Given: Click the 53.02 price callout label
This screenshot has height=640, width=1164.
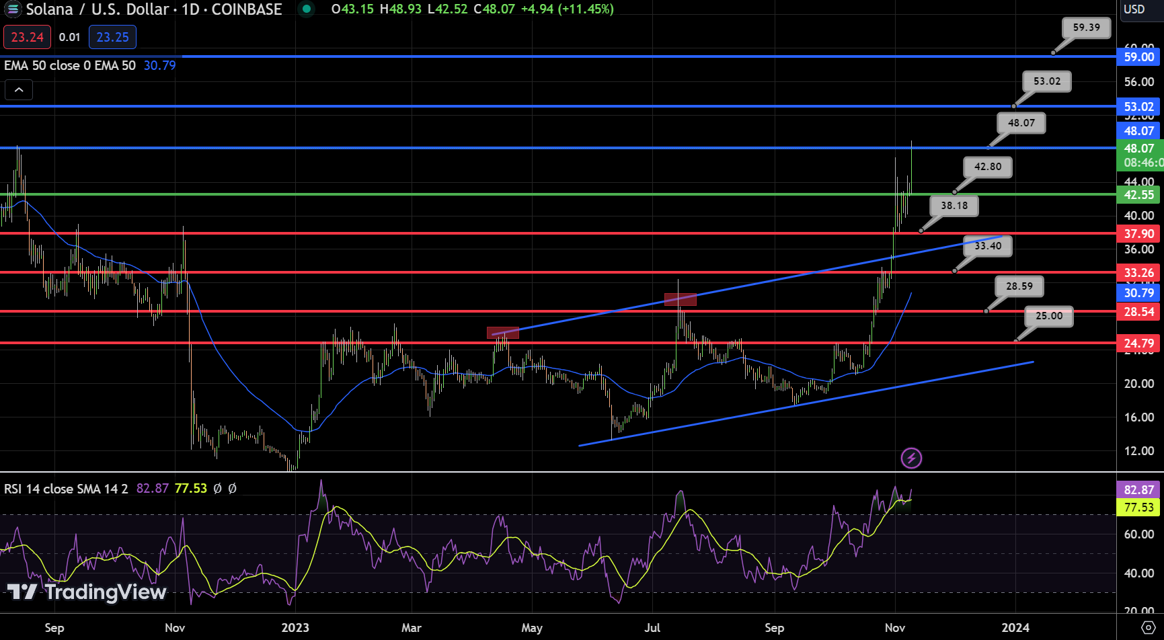Looking at the screenshot, I should (x=1047, y=81).
